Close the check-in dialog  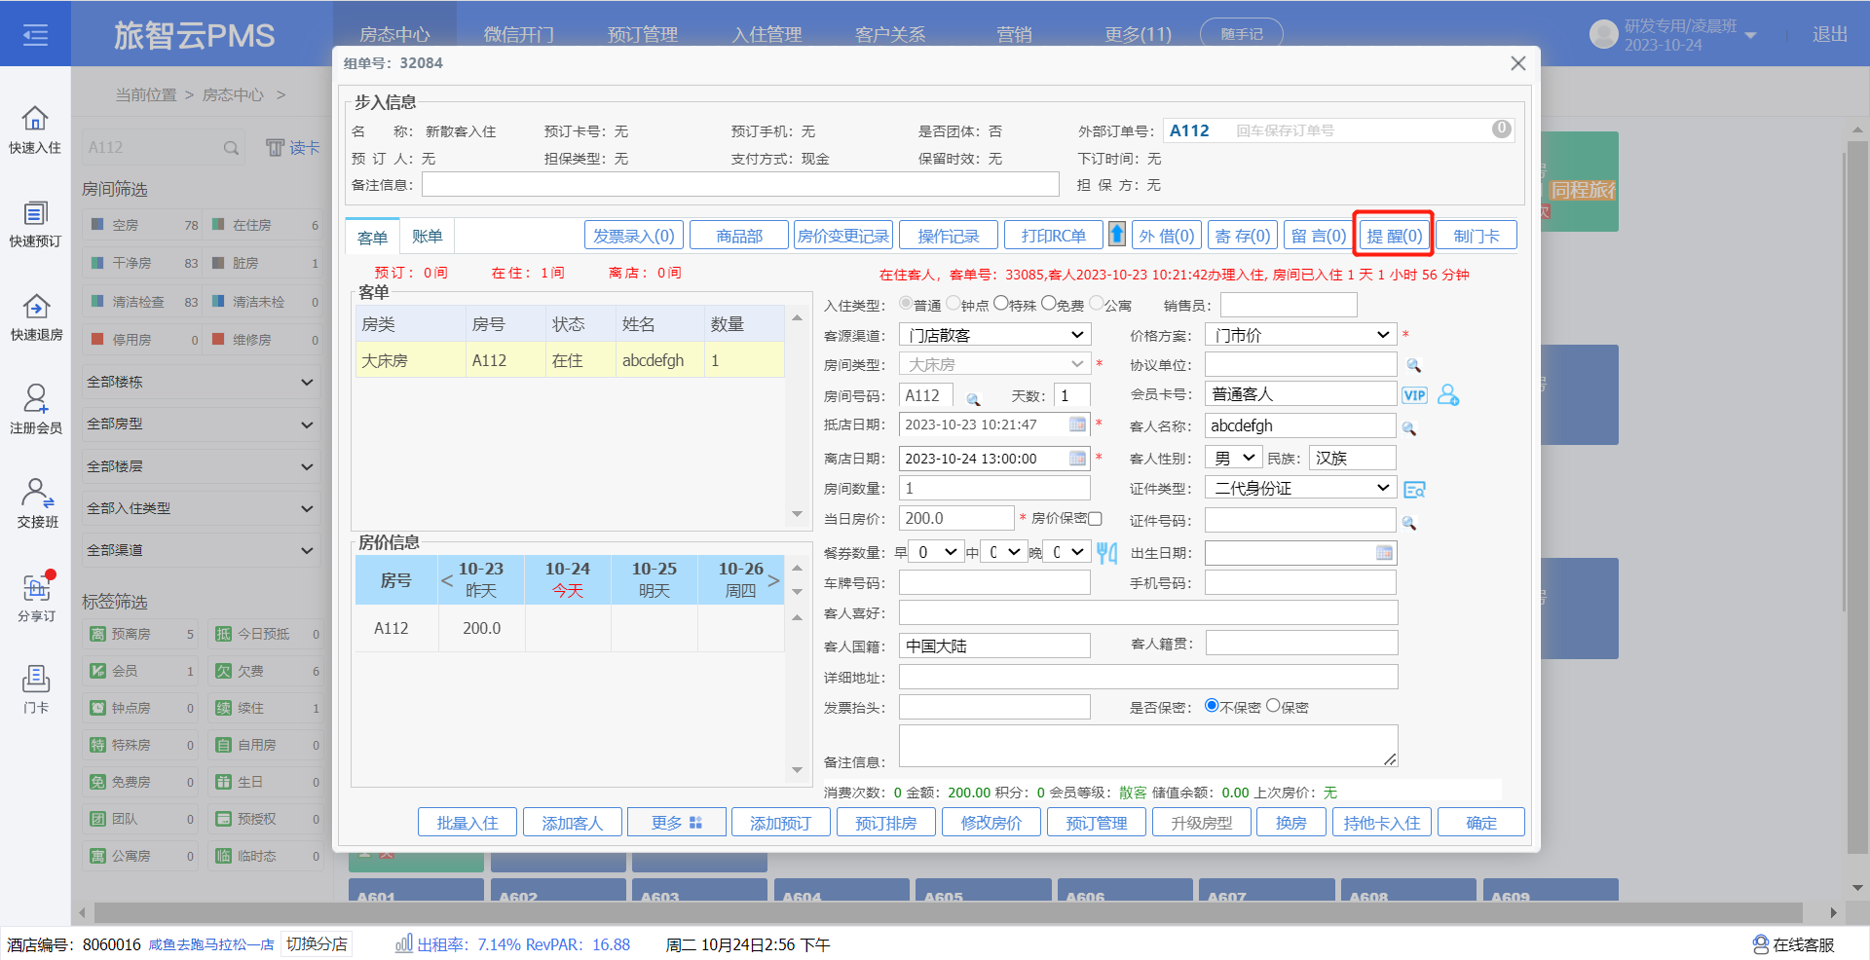pyautogui.click(x=1517, y=63)
